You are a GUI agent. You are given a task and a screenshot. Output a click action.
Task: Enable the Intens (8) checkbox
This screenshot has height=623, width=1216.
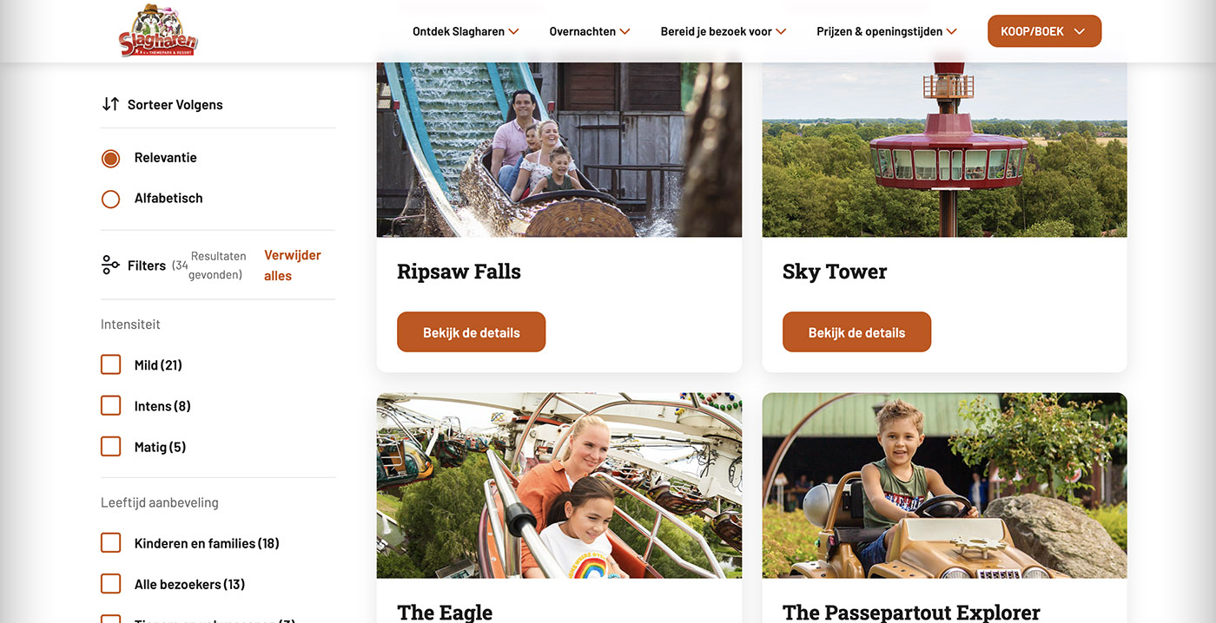(x=110, y=405)
